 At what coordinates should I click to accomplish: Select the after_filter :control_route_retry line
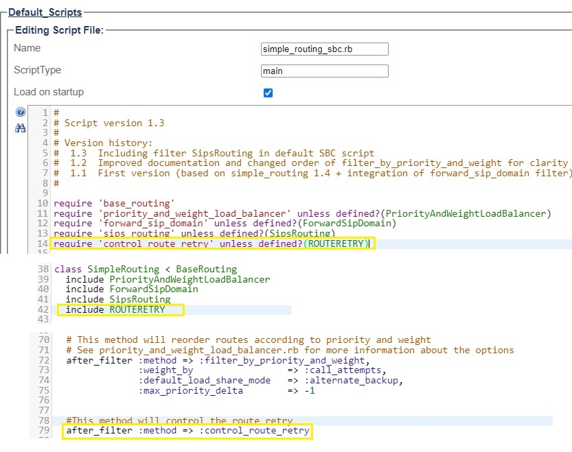tap(187, 431)
